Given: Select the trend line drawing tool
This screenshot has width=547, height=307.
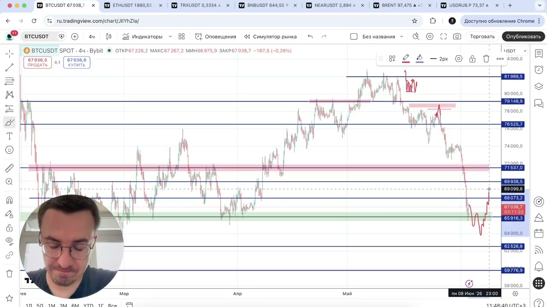Looking at the screenshot, I should point(9,67).
